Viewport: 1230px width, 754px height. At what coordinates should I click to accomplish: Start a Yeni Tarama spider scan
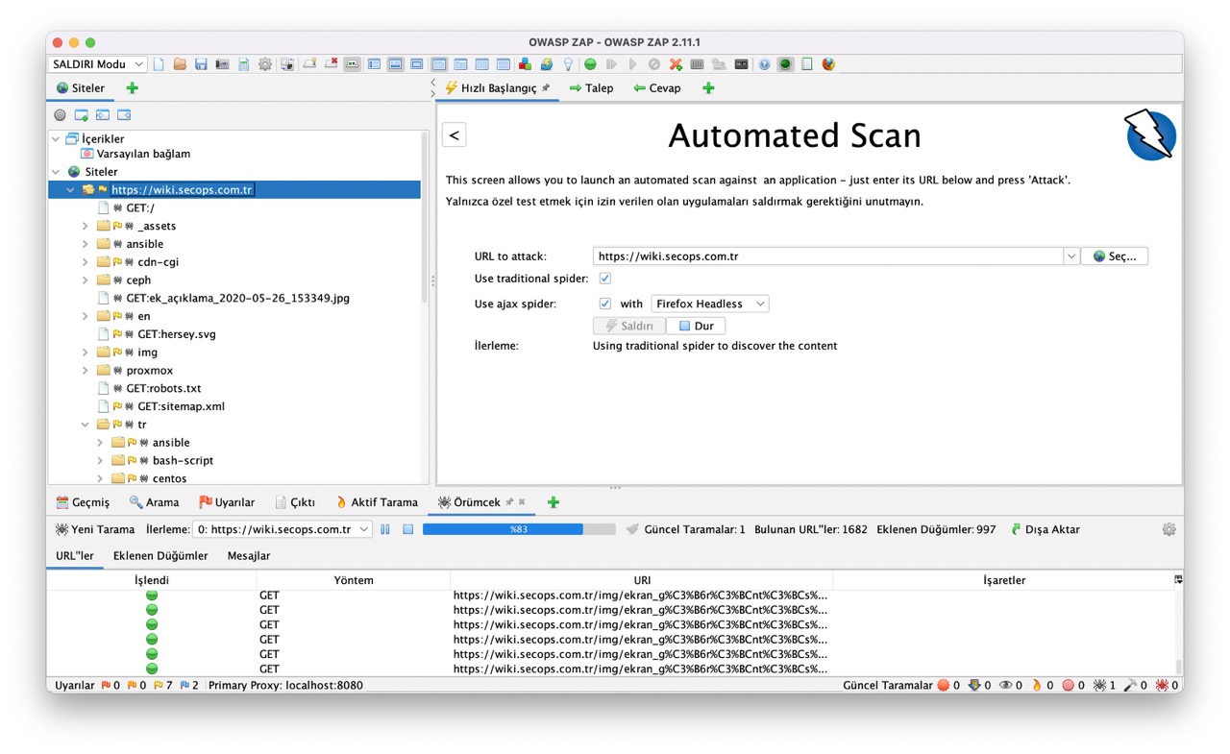pyautogui.click(x=95, y=529)
